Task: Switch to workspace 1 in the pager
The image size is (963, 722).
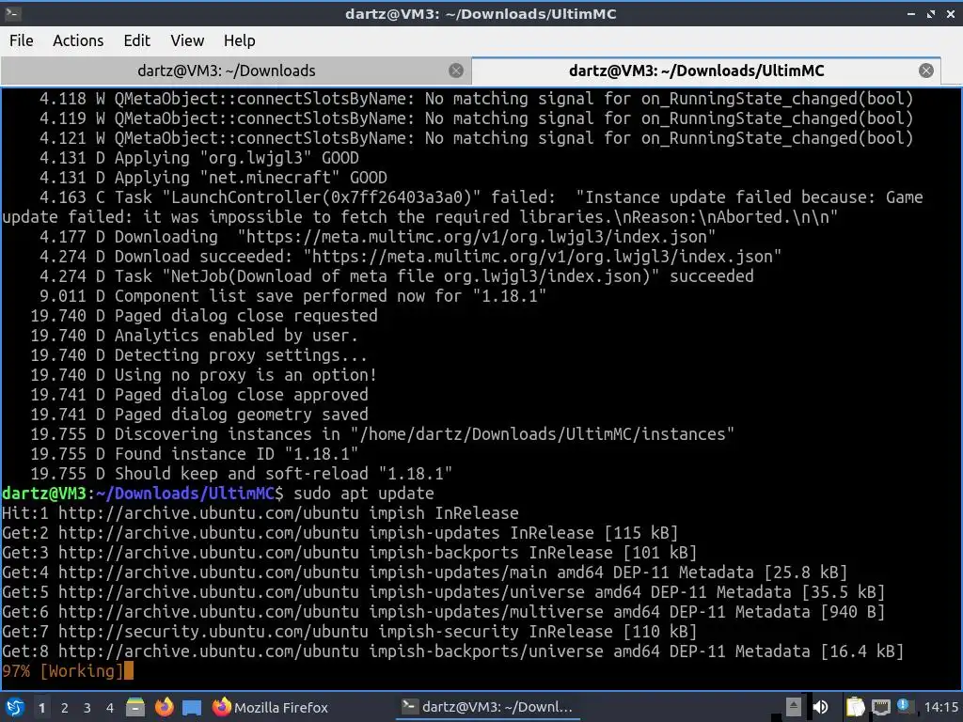Action: 41,708
